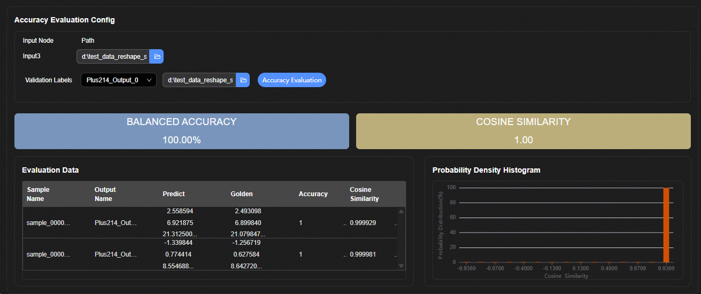The width and height of the screenshot is (701, 294).
Task: Click the Output Name column header
Action: click(x=105, y=194)
